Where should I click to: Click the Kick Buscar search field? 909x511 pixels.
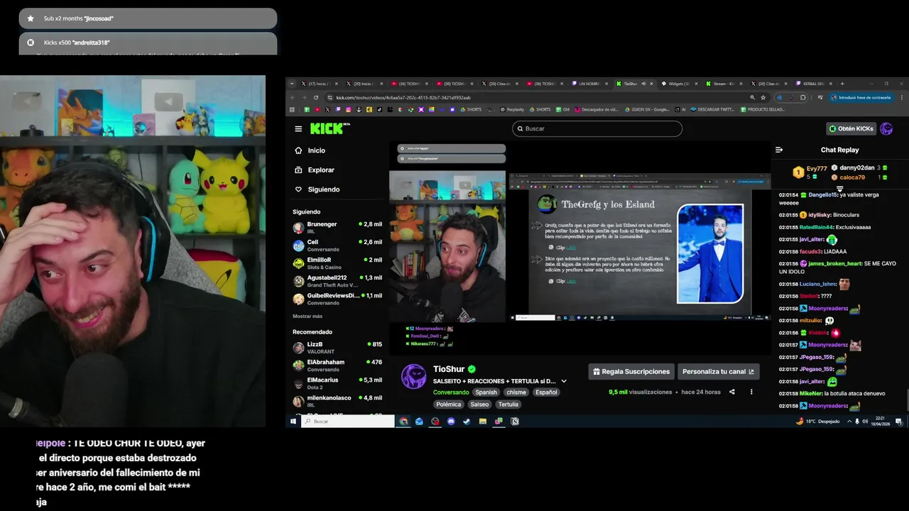(x=597, y=128)
